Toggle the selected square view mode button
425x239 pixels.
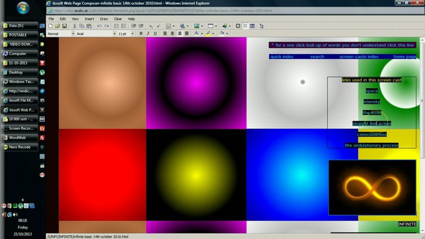245,26
